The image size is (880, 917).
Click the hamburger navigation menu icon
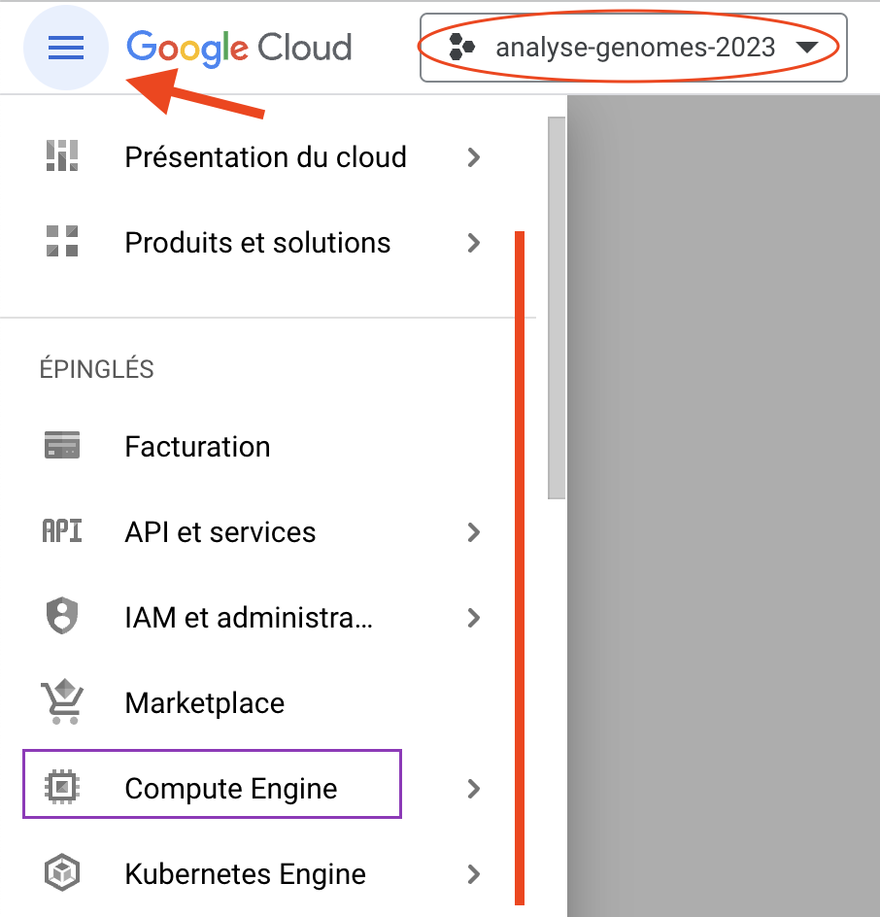65,48
